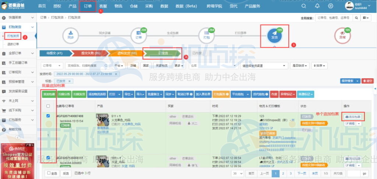
Task: Open the notifications bell icon
Action: pos(317,6)
